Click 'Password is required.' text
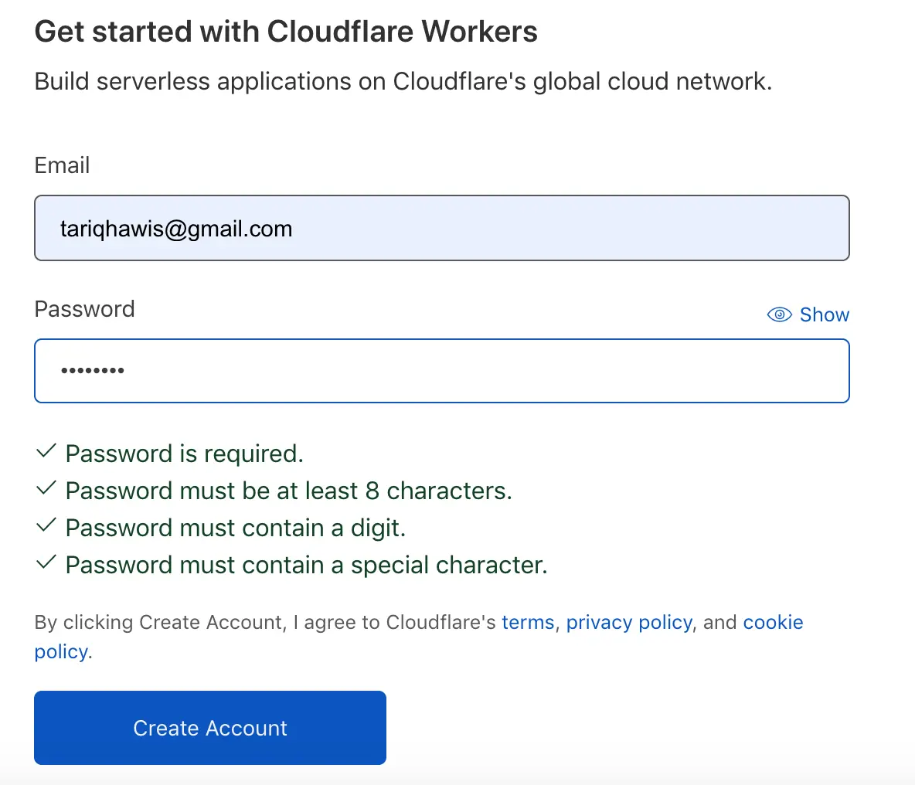 pyautogui.click(x=185, y=454)
